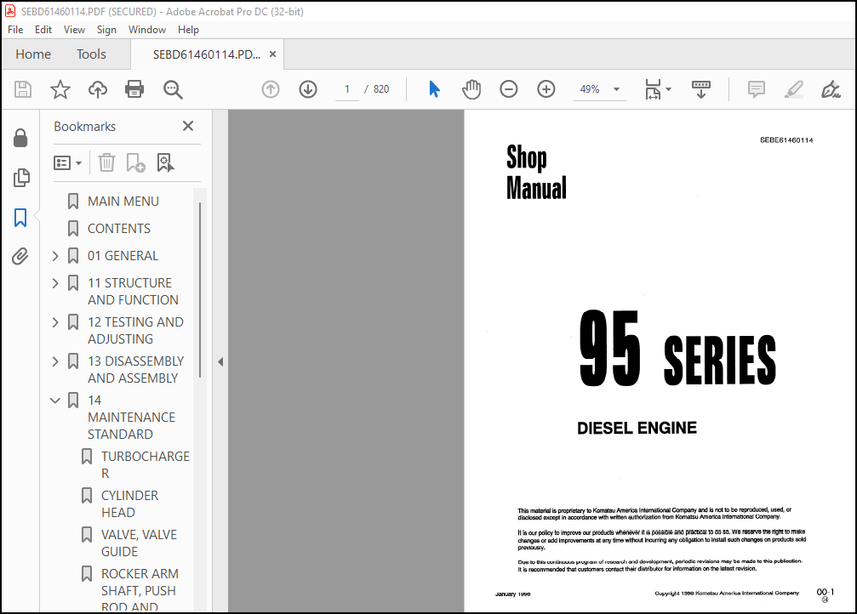The height and width of the screenshot is (614, 857).
Task: Go to next page arrow
Action: click(x=308, y=89)
